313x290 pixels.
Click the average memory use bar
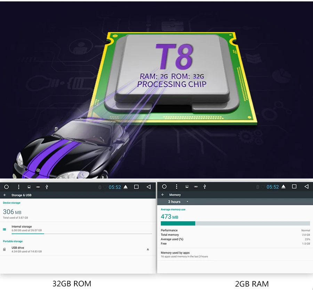click(x=235, y=223)
